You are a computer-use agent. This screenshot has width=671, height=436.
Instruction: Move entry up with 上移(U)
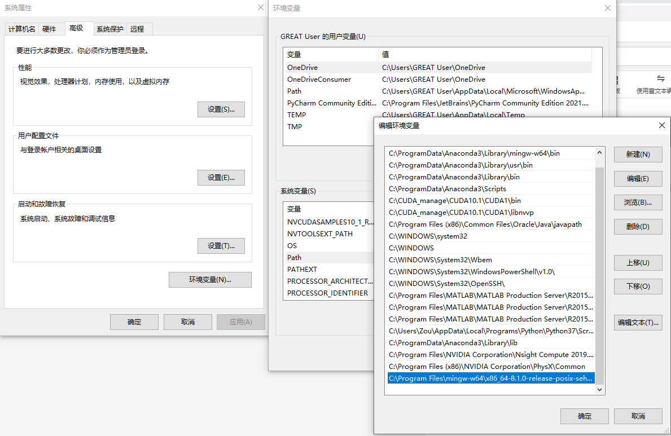[x=638, y=263]
